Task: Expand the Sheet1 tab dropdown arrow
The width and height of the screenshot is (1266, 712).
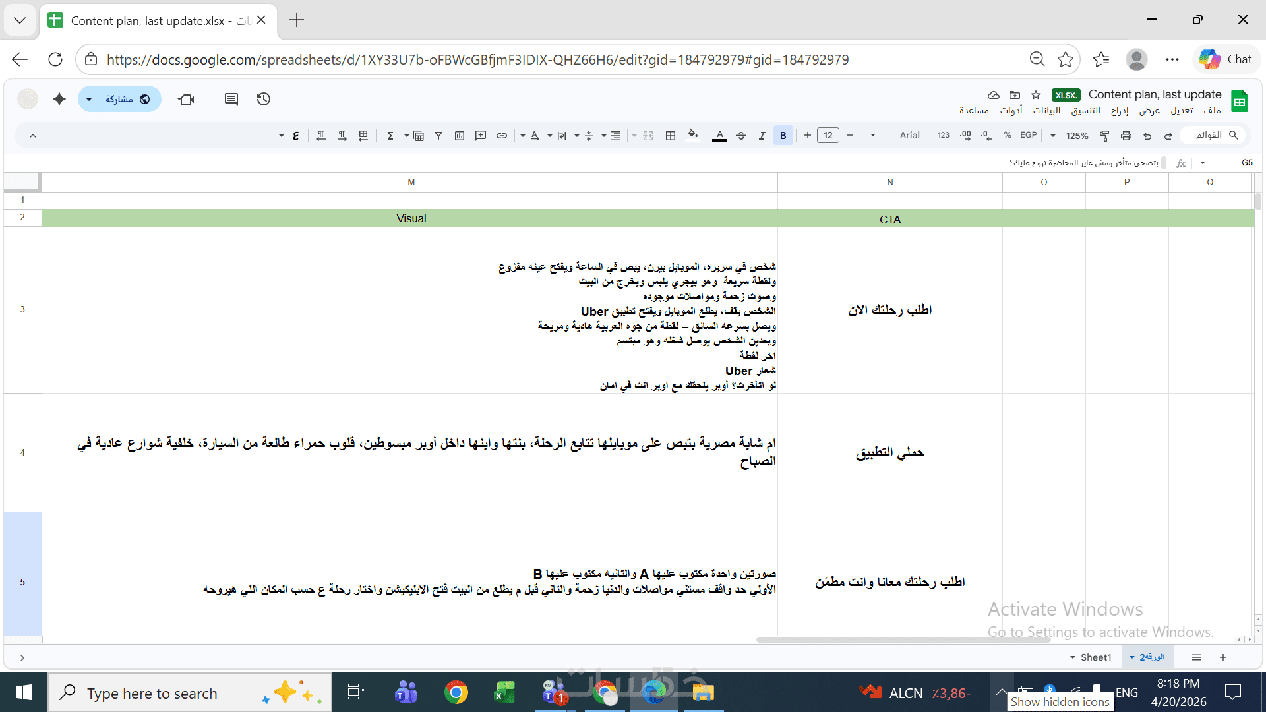Action: pos(1073,657)
